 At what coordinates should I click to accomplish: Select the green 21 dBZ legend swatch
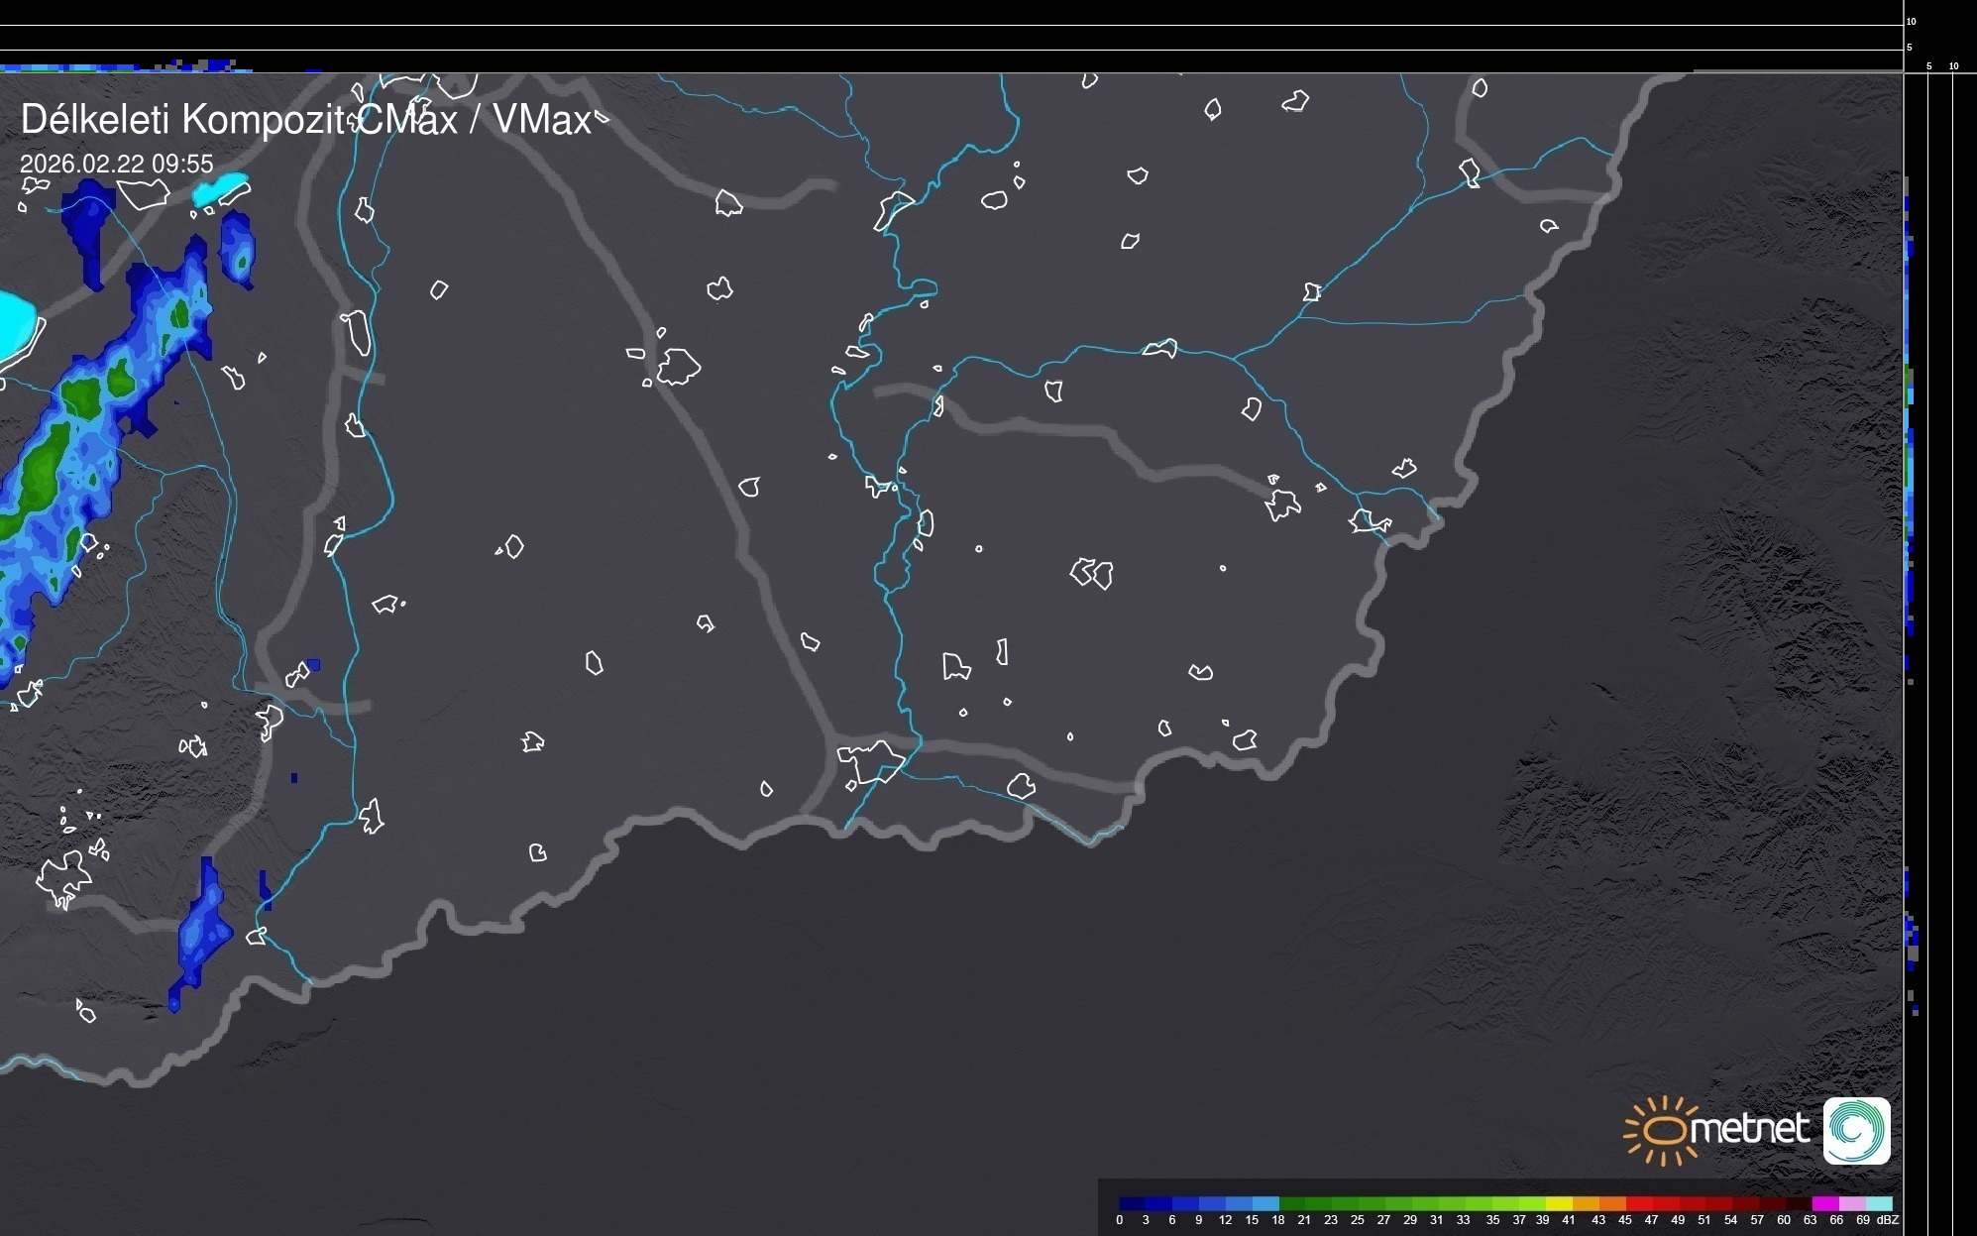[1318, 1204]
